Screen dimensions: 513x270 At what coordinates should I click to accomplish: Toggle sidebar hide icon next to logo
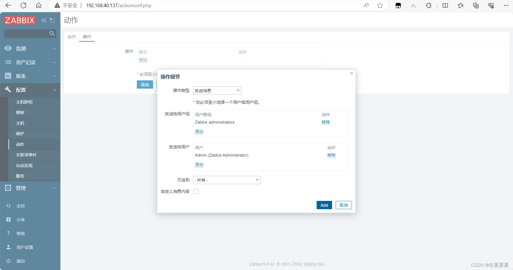52,20
